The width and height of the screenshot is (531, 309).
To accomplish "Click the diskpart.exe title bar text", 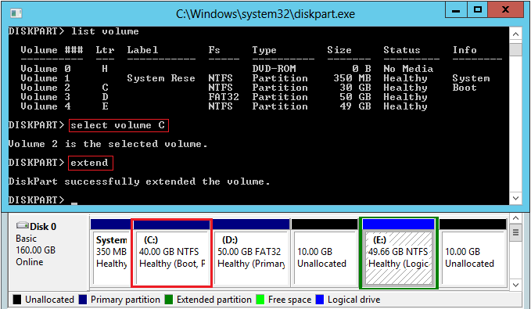I will 265,14.
